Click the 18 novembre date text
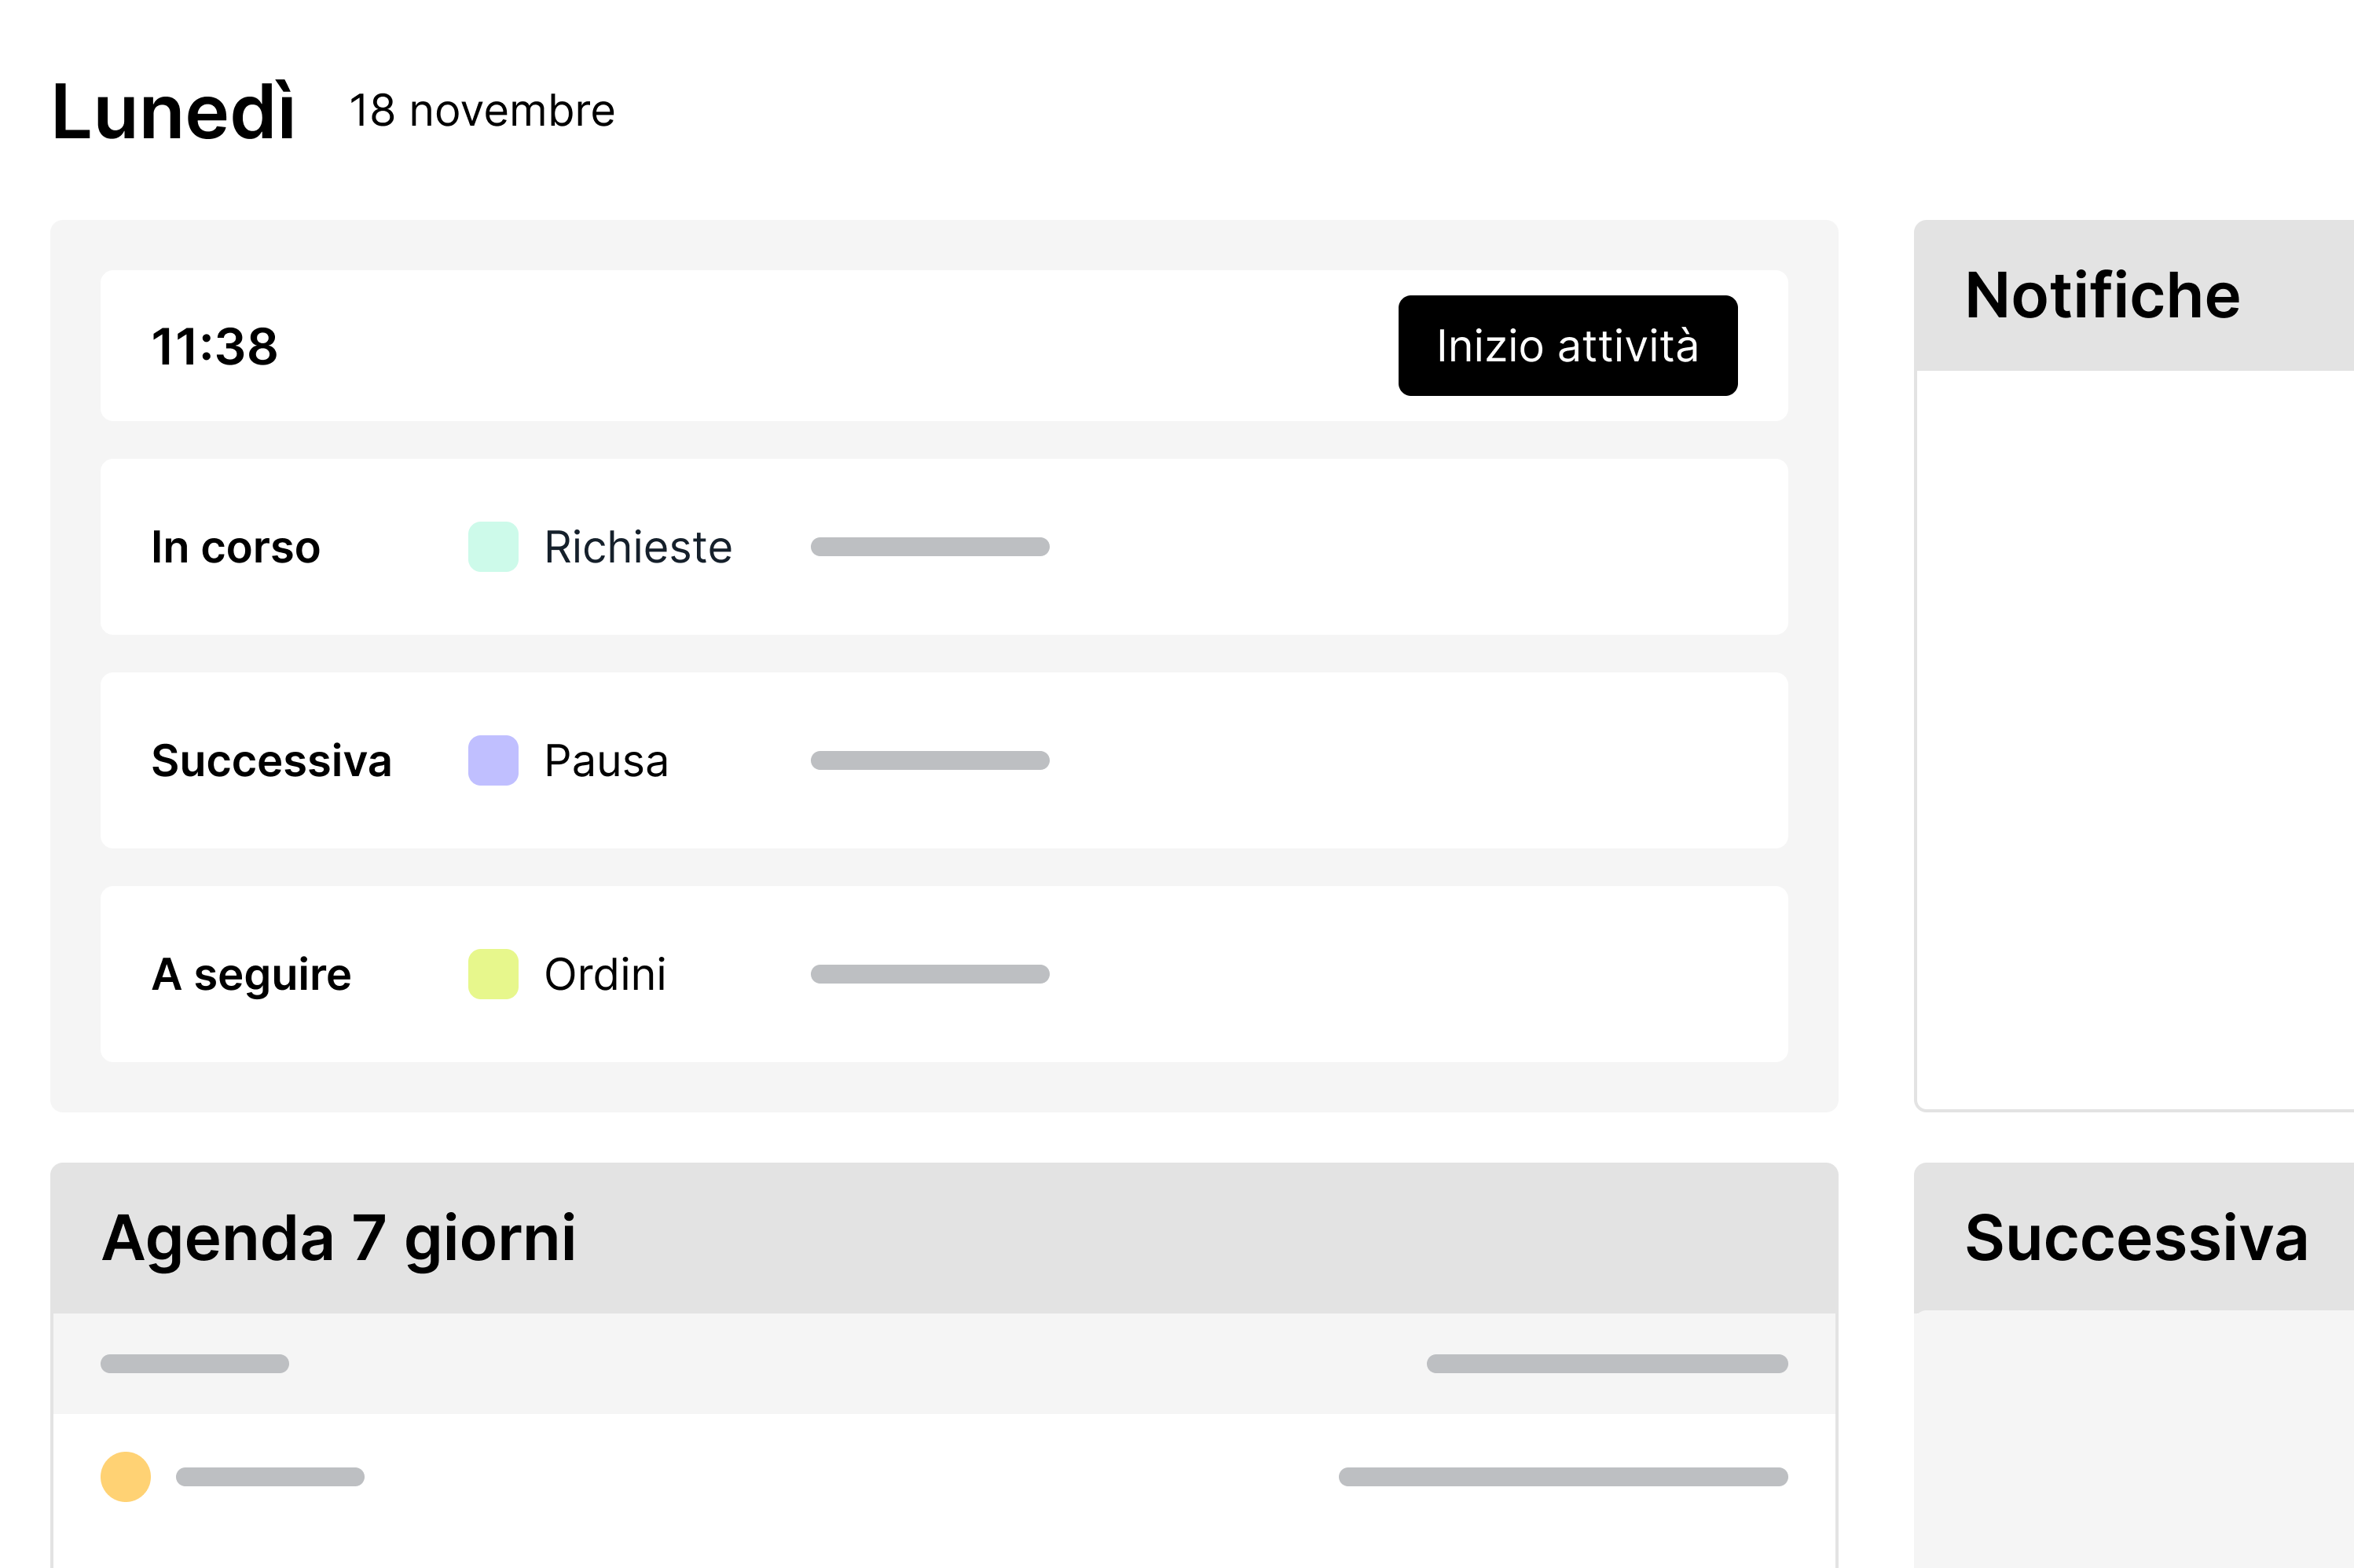Image resolution: width=2354 pixels, height=1568 pixels. click(481, 110)
